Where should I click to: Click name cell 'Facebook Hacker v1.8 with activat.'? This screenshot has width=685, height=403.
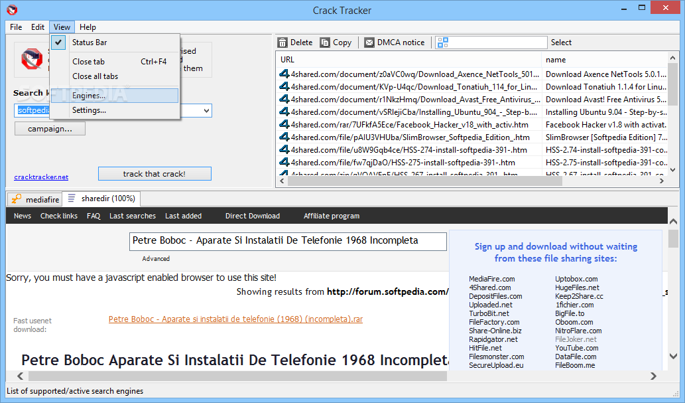(x=605, y=125)
